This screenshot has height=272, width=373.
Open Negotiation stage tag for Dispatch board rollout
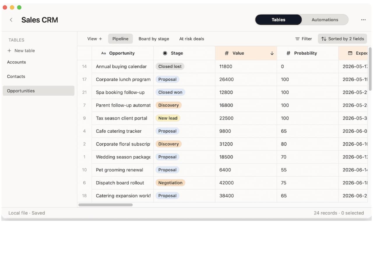170,183
